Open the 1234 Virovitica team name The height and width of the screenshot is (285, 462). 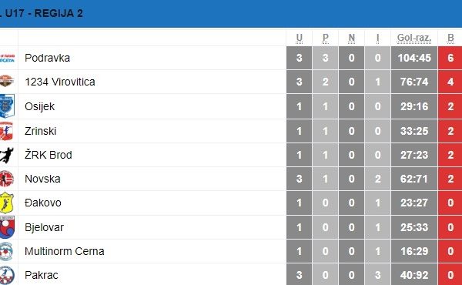click(x=60, y=82)
